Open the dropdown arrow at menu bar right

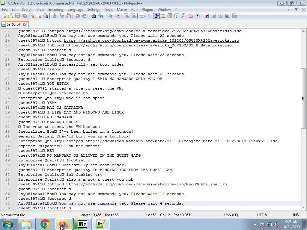point(296,10)
